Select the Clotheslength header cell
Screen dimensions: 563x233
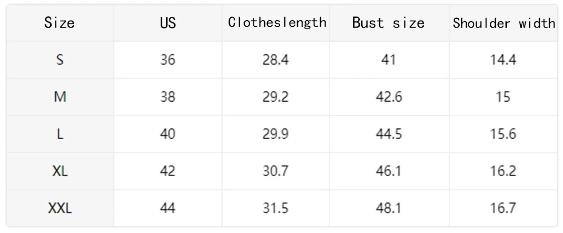coord(276,23)
